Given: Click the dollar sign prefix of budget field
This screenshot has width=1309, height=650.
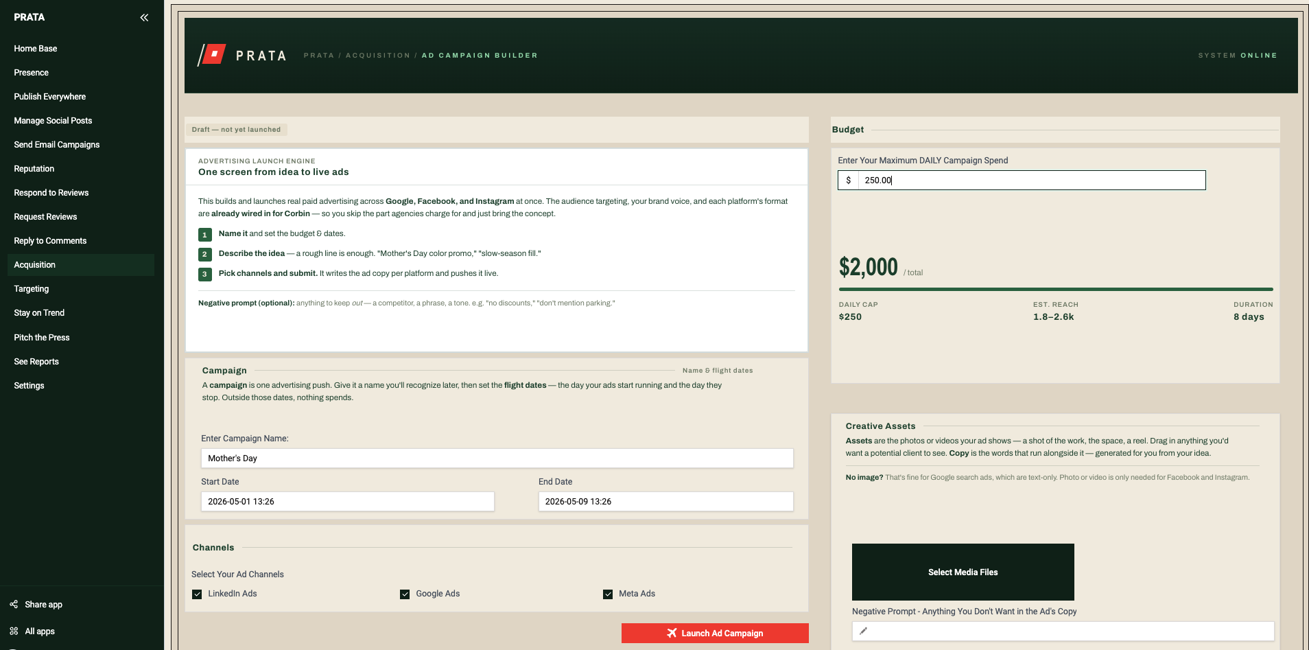Looking at the screenshot, I should (x=848, y=181).
